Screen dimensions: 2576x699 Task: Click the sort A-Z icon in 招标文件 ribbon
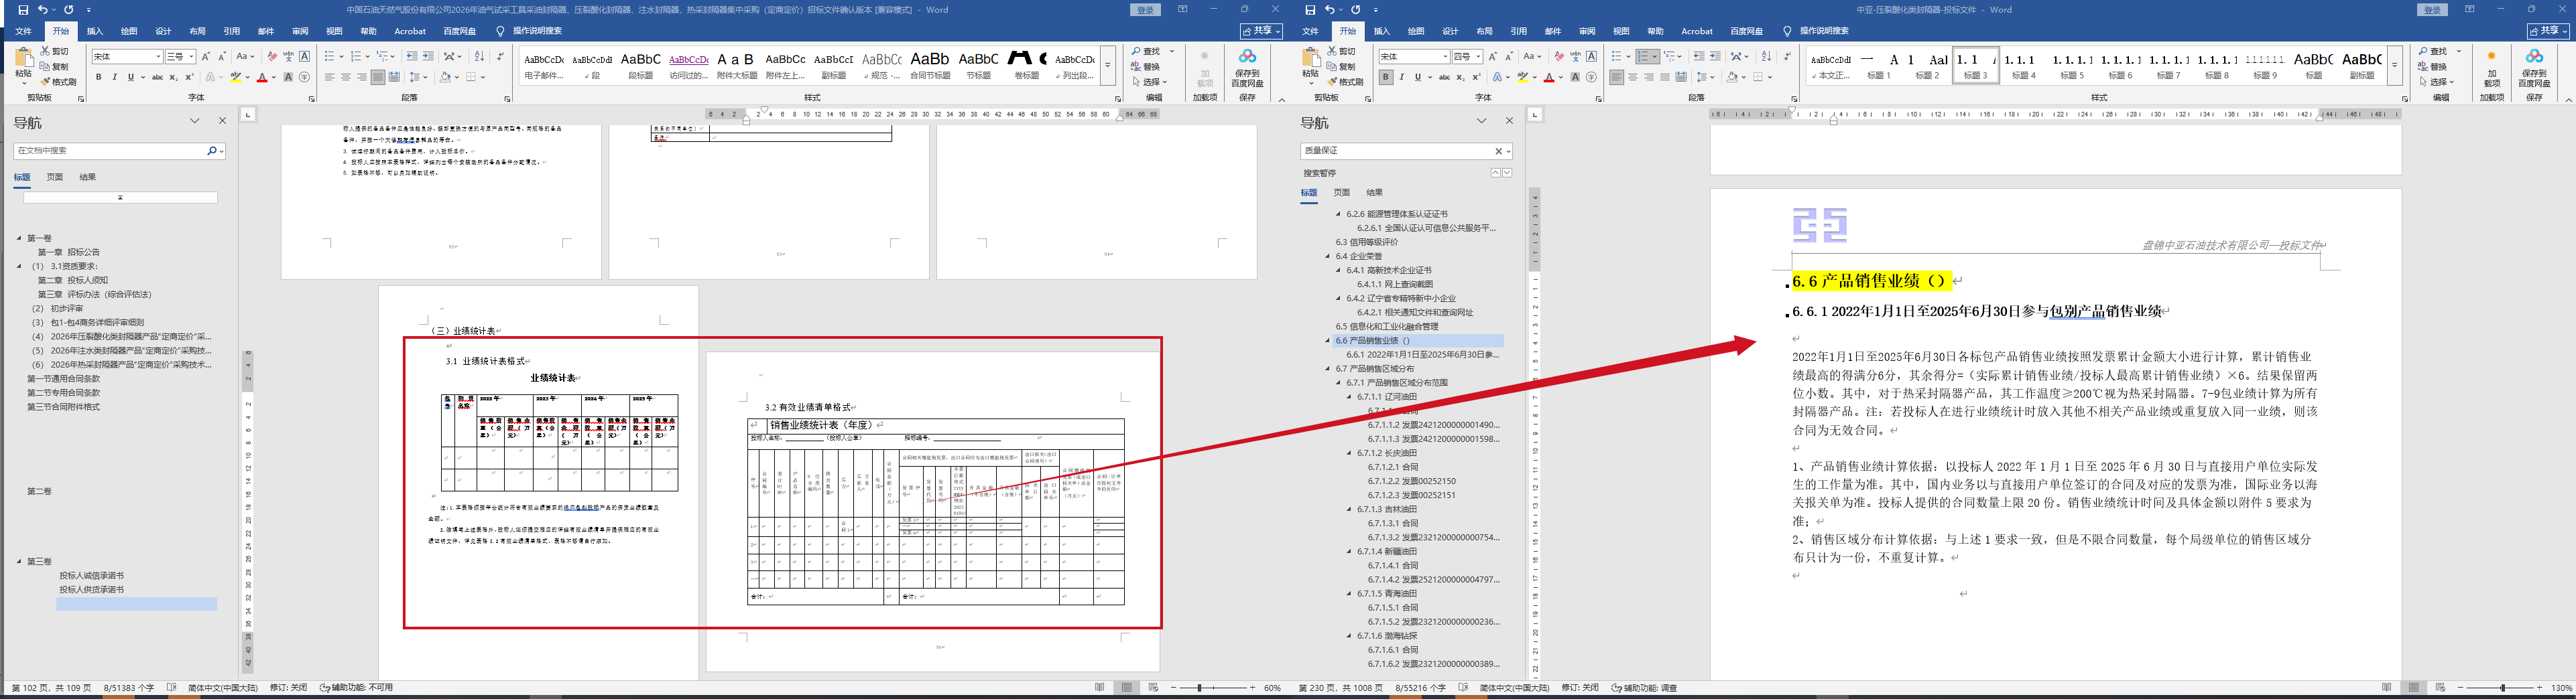479,57
